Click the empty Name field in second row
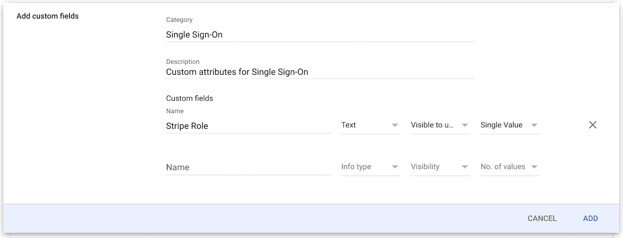Screen dimensions: 623x238 click(x=248, y=167)
